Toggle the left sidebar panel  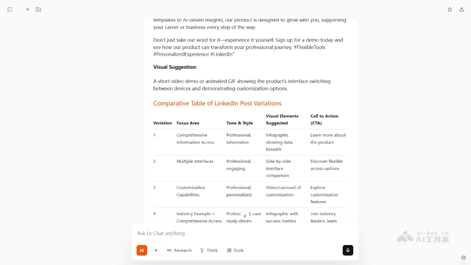point(10,9)
